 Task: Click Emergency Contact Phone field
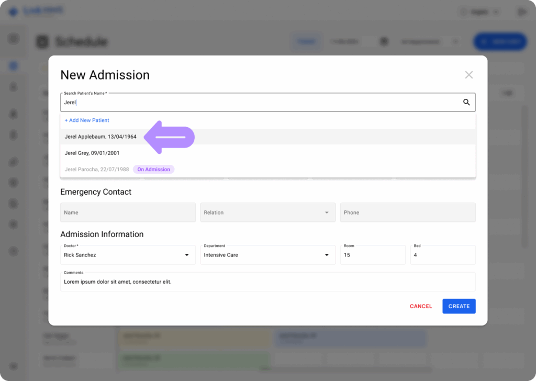pyautogui.click(x=408, y=212)
